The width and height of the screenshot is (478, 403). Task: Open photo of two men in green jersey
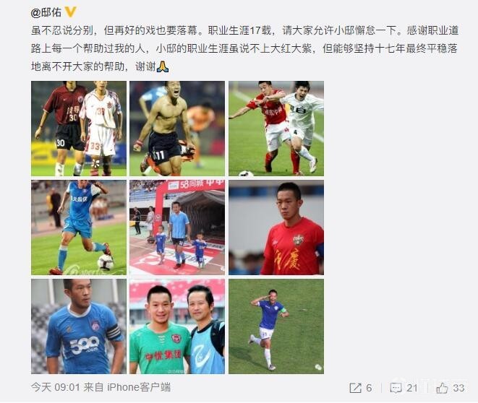(x=177, y=326)
